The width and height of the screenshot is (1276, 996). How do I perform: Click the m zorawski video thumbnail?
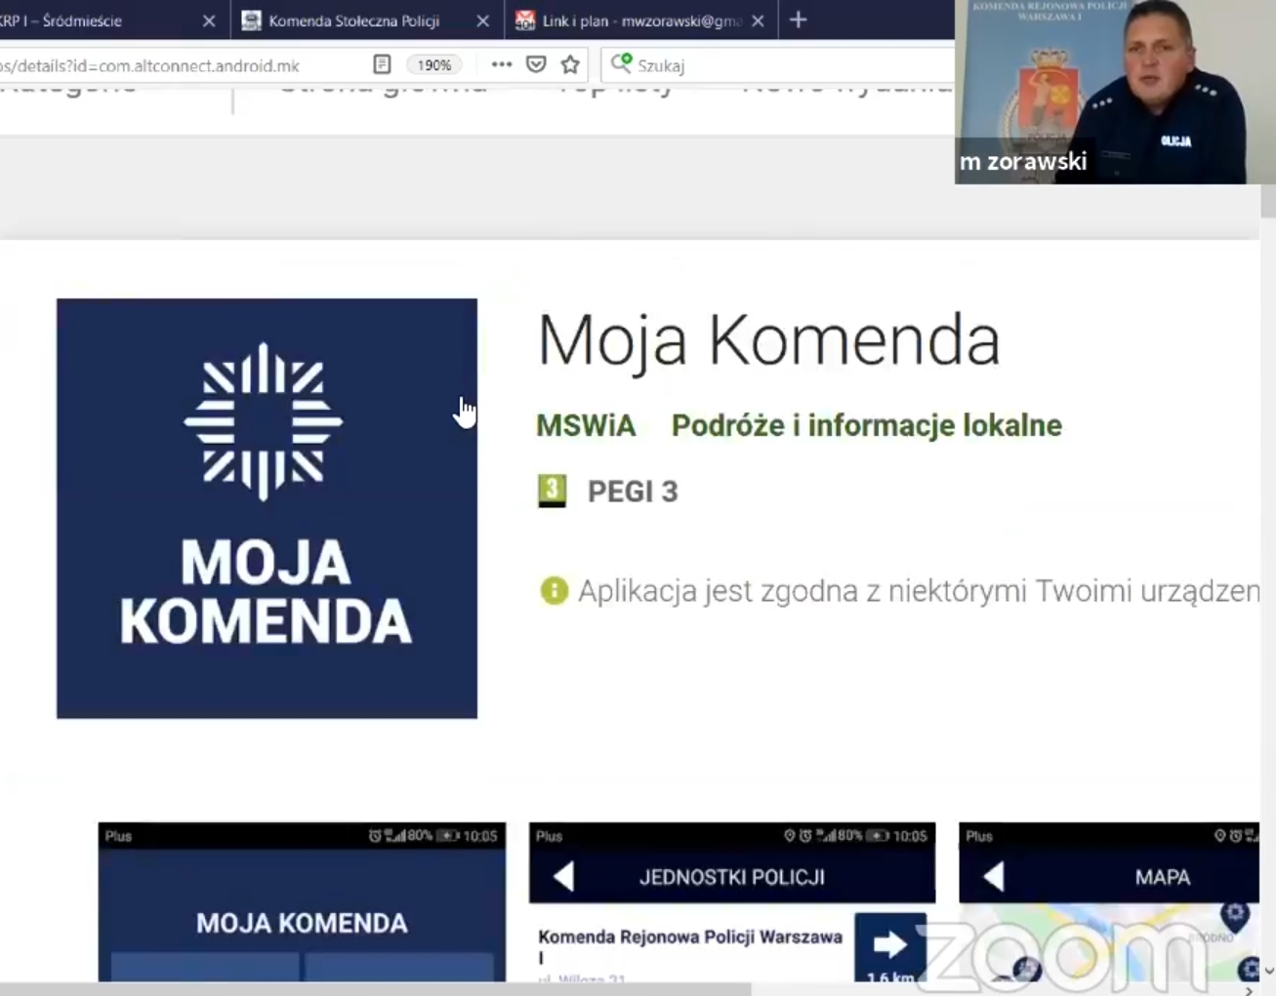pyautogui.click(x=1115, y=92)
